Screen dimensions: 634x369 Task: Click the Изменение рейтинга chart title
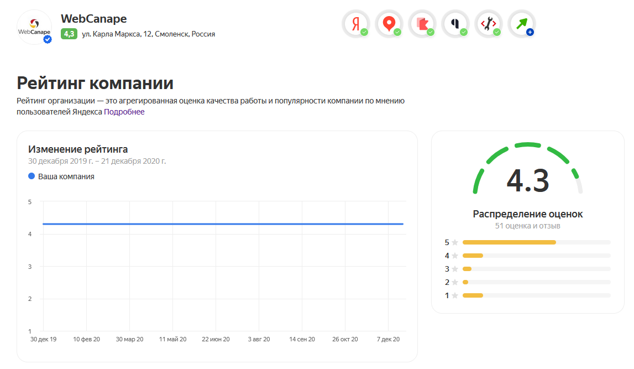point(77,149)
